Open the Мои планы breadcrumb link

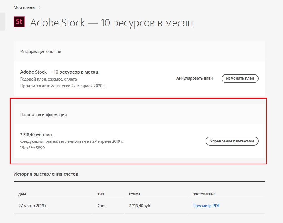(24, 7)
